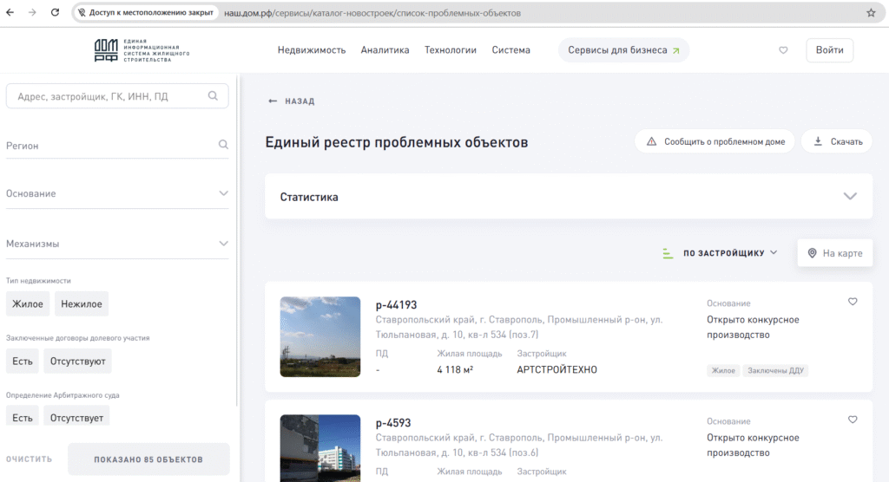The height and width of the screenshot is (482, 889).
Task: Toggle the Нежилое property type filter
Action: tap(82, 304)
